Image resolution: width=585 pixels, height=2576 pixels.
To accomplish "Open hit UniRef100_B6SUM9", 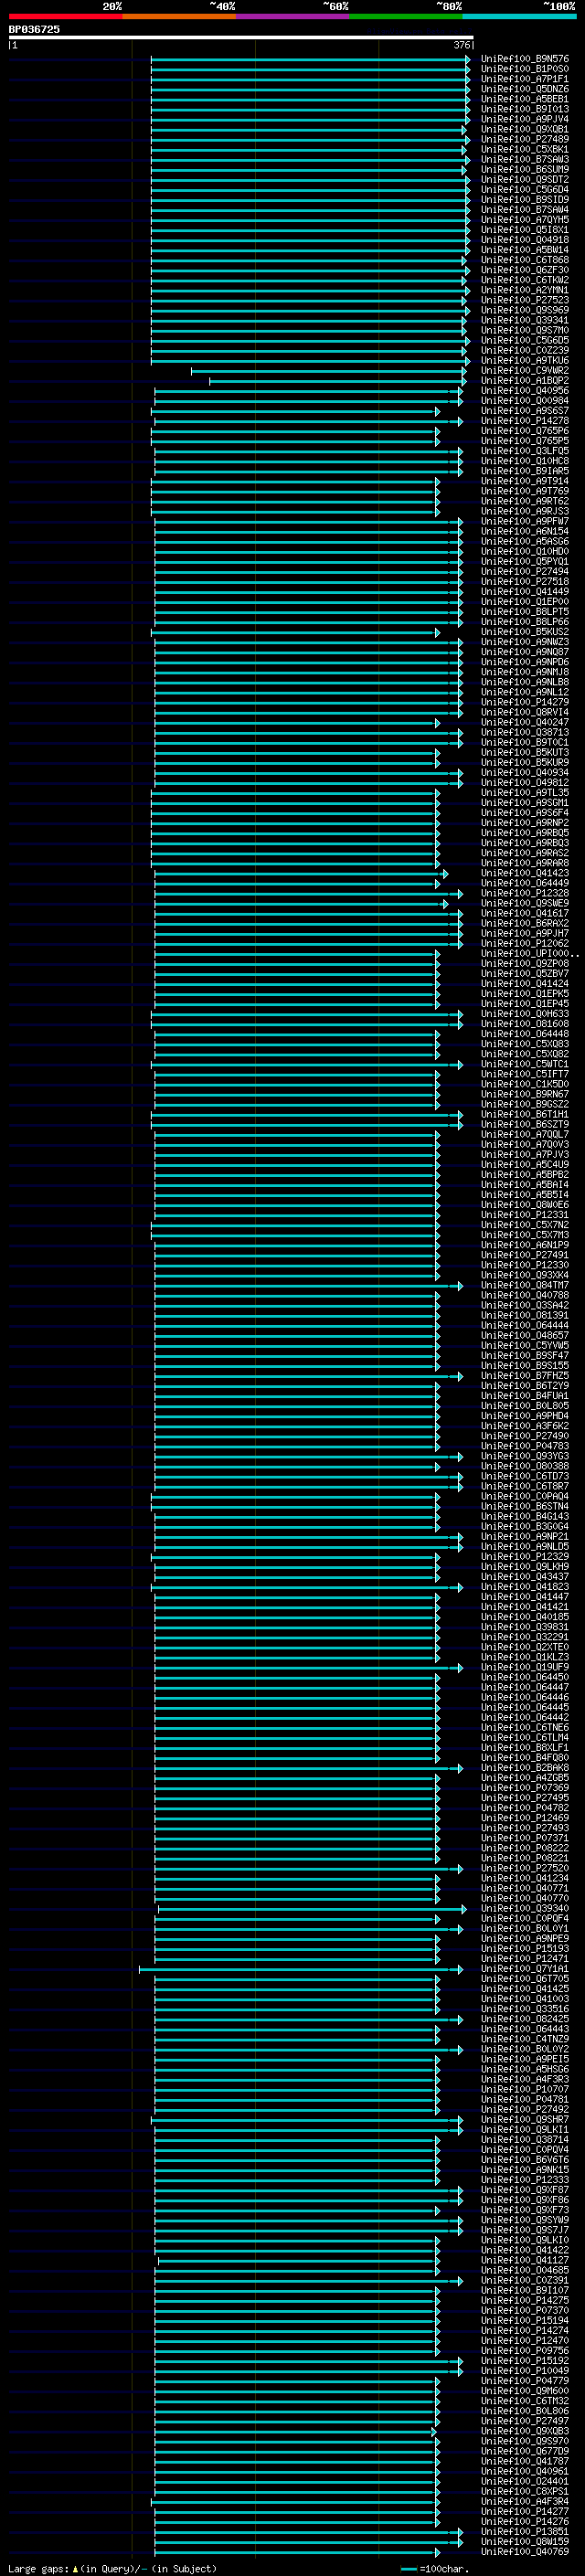I will tap(525, 169).
